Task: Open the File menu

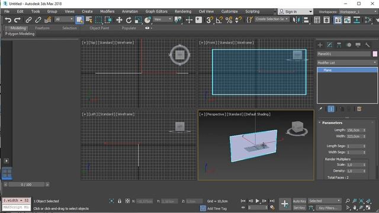Action: point(7,12)
